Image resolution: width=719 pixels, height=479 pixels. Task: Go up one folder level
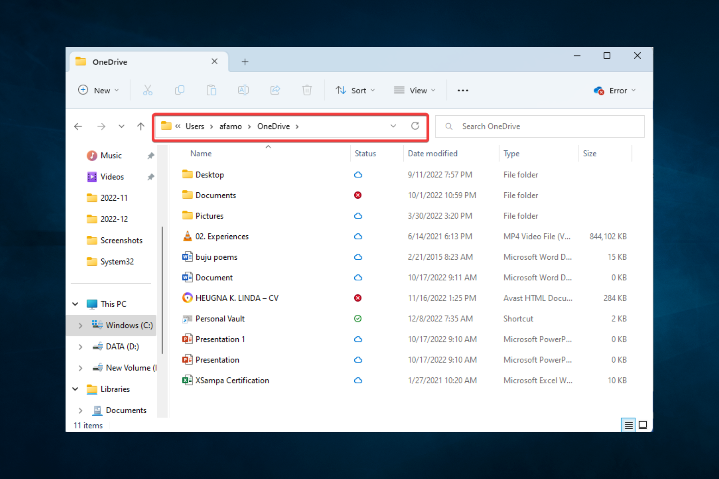140,126
